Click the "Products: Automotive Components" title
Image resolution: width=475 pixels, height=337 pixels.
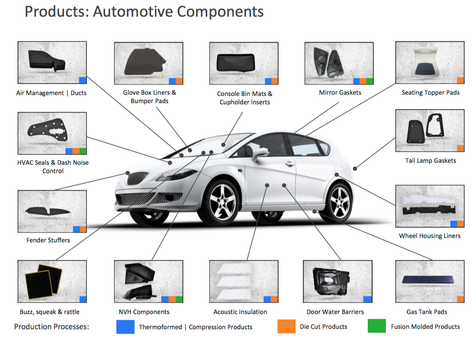click(x=144, y=12)
